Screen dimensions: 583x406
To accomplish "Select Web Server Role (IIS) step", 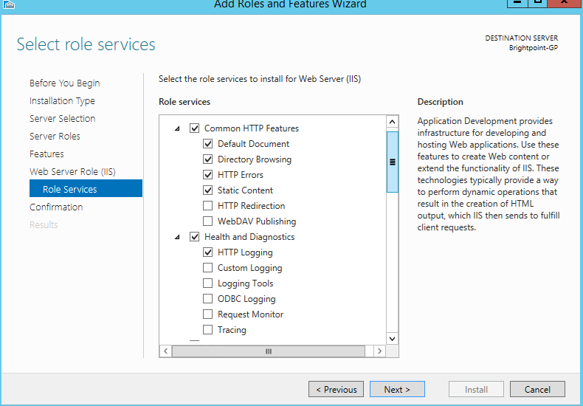I will 72,172.
